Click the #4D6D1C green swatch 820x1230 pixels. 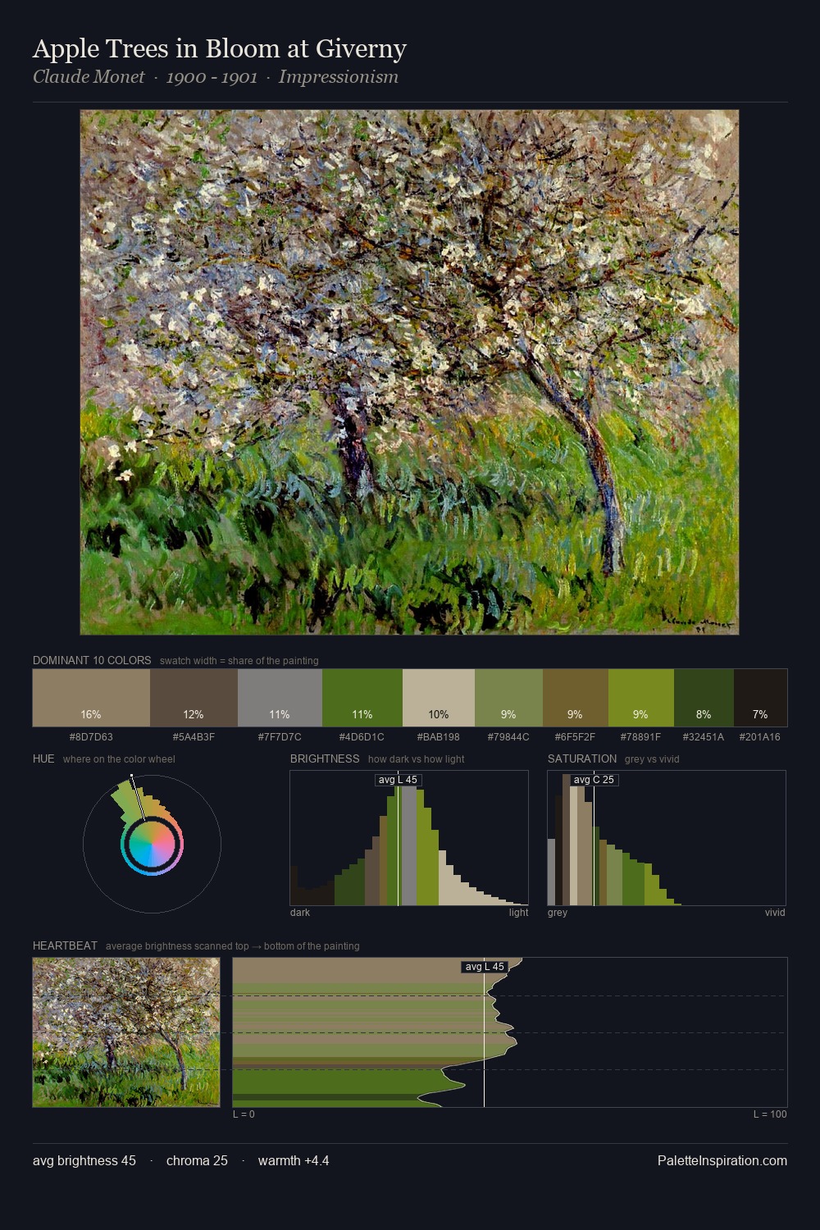tap(362, 698)
